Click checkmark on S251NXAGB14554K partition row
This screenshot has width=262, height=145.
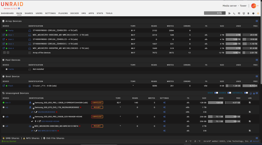pos(32,121)
